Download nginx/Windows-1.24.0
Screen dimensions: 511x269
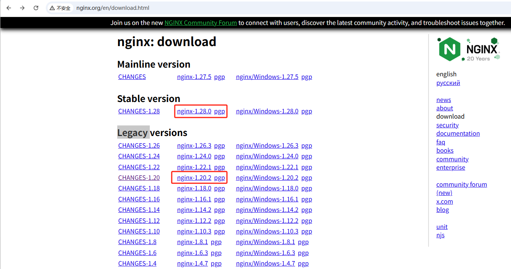pos(267,156)
